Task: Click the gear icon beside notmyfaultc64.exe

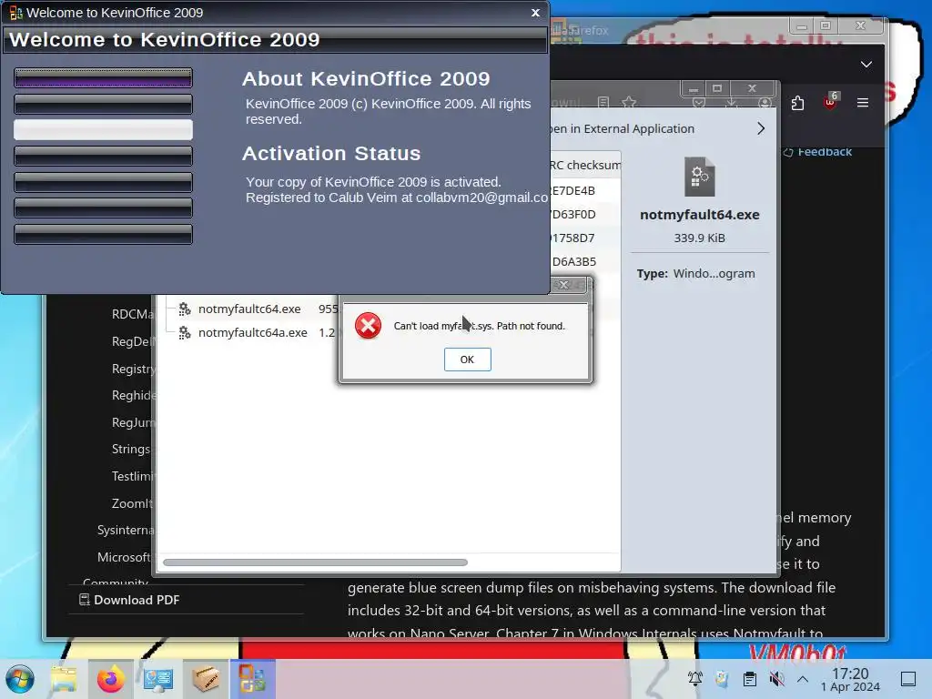Action: pos(185,309)
